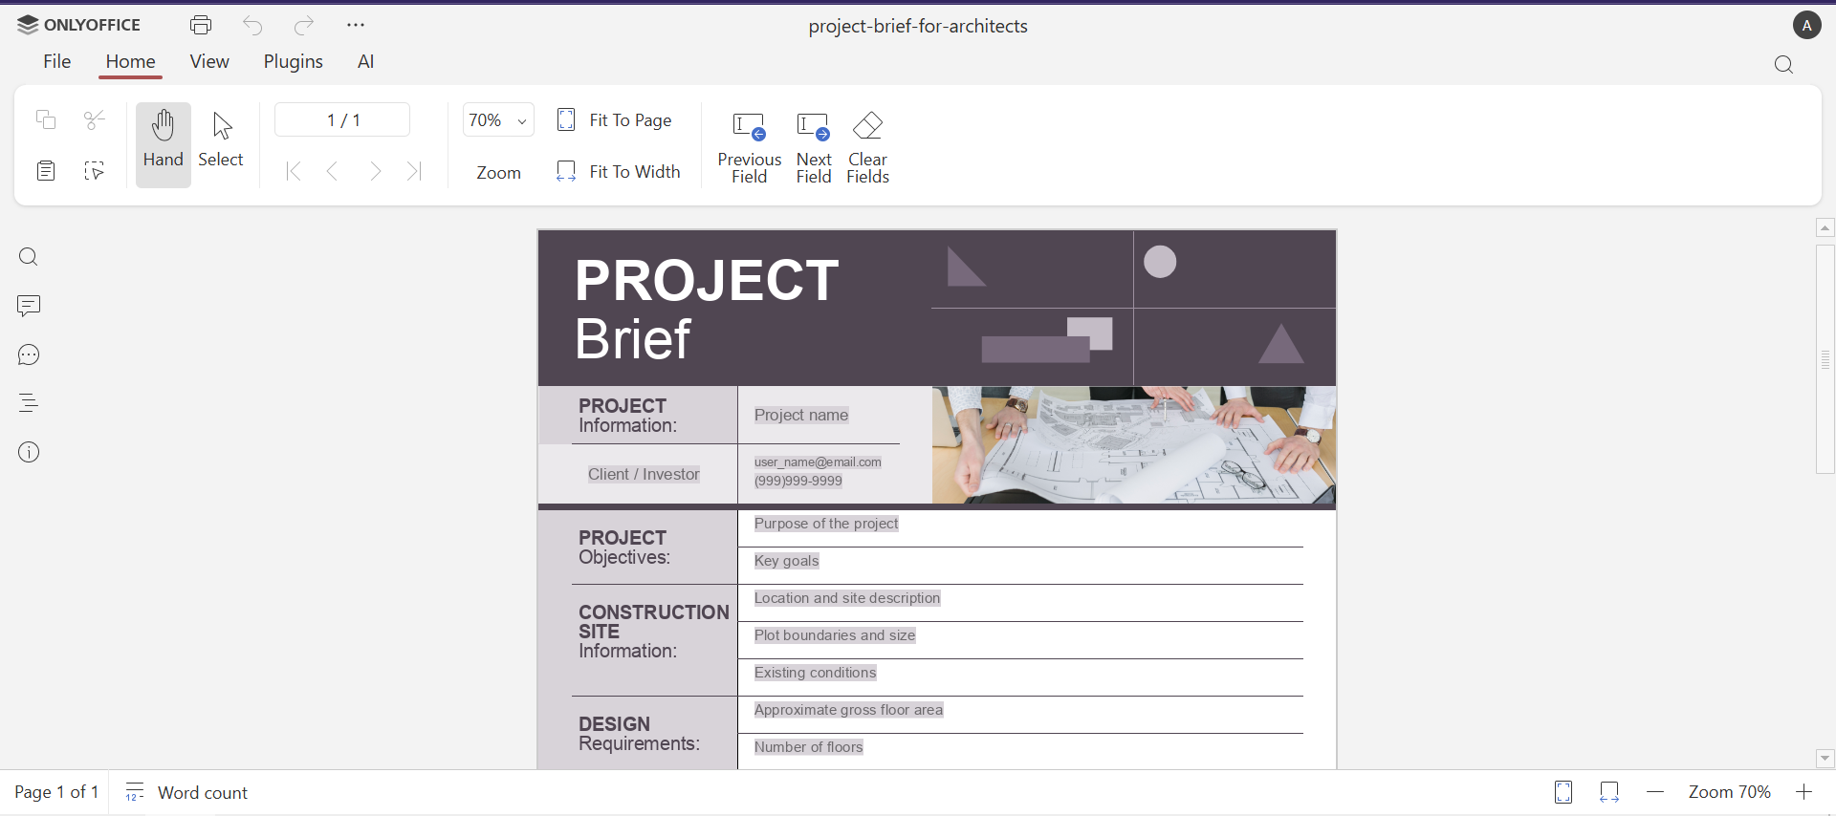This screenshot has width=1836, height=816.
Task: Click the zoom in plus in status bar
Action: point(1804,793)
